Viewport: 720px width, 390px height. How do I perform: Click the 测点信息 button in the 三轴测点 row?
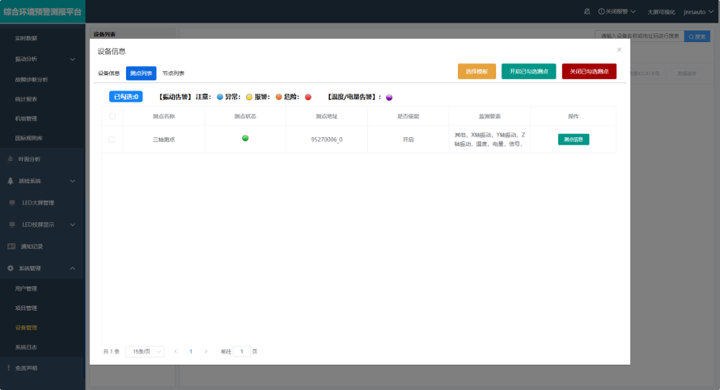[x=574, y=140]
